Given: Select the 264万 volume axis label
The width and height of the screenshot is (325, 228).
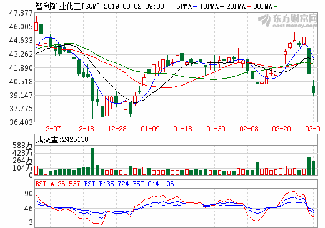Looking at the screenshot, I should 22,161.
